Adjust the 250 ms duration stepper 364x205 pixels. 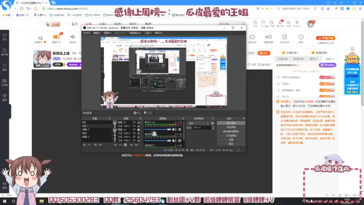(213, 128)
